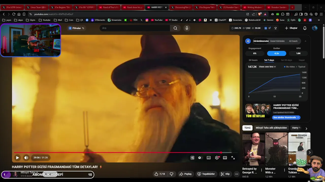Open Streamlabs bookmark
Image resolution: width=325 pixels, height=182 pixels.
click(x=115, y=20)
